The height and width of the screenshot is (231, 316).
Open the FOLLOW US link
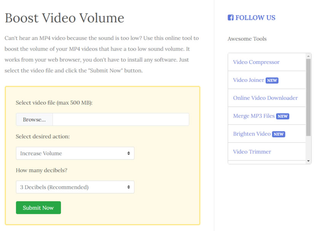255,18
